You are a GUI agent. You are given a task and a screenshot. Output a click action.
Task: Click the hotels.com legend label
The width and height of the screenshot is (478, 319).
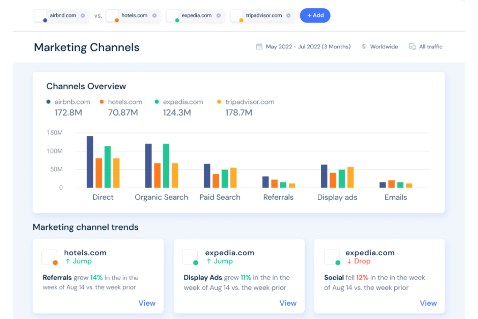coord(125,102)
